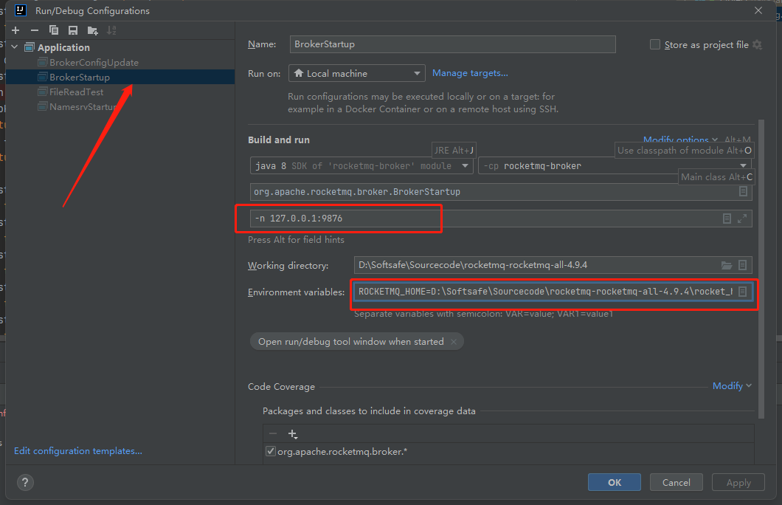Open Manage targets link
Image resolution: width=782 pixels, height=505 pixels.
[x=470, y=73]
